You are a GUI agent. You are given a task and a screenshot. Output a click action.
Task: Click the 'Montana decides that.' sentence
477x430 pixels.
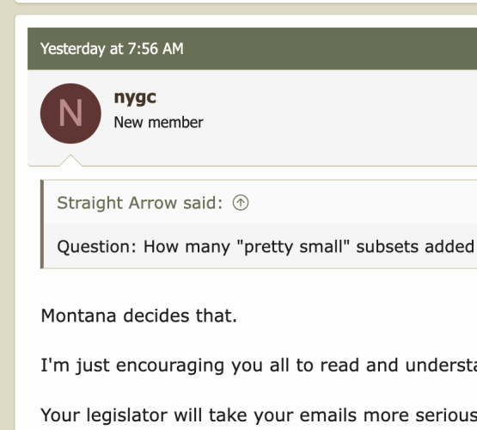point(138,316)
